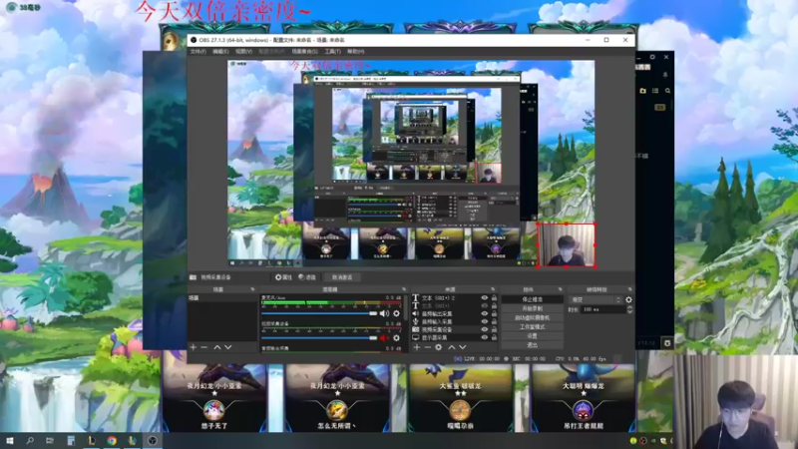This screenshot has height=449, width=798.
Task: Open the 帮助(H) menu
Action: point(356,52)
